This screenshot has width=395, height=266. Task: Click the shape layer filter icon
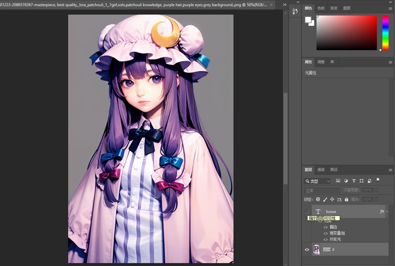(x=361, y=180)
